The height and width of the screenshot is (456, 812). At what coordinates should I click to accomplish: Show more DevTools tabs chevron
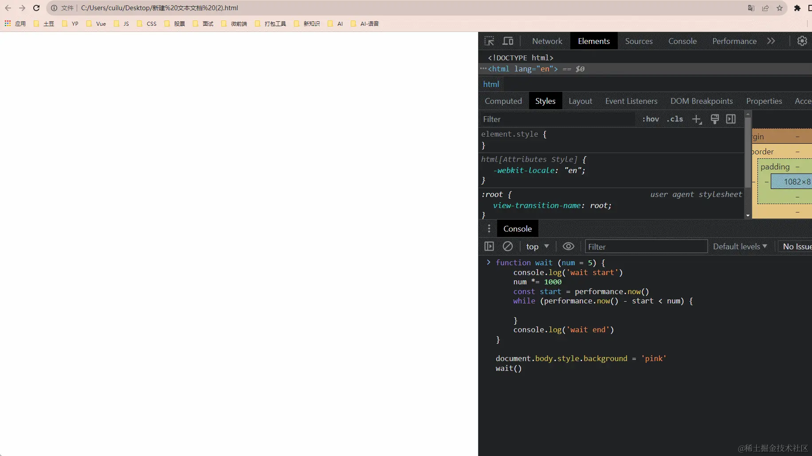pos(771,41)
